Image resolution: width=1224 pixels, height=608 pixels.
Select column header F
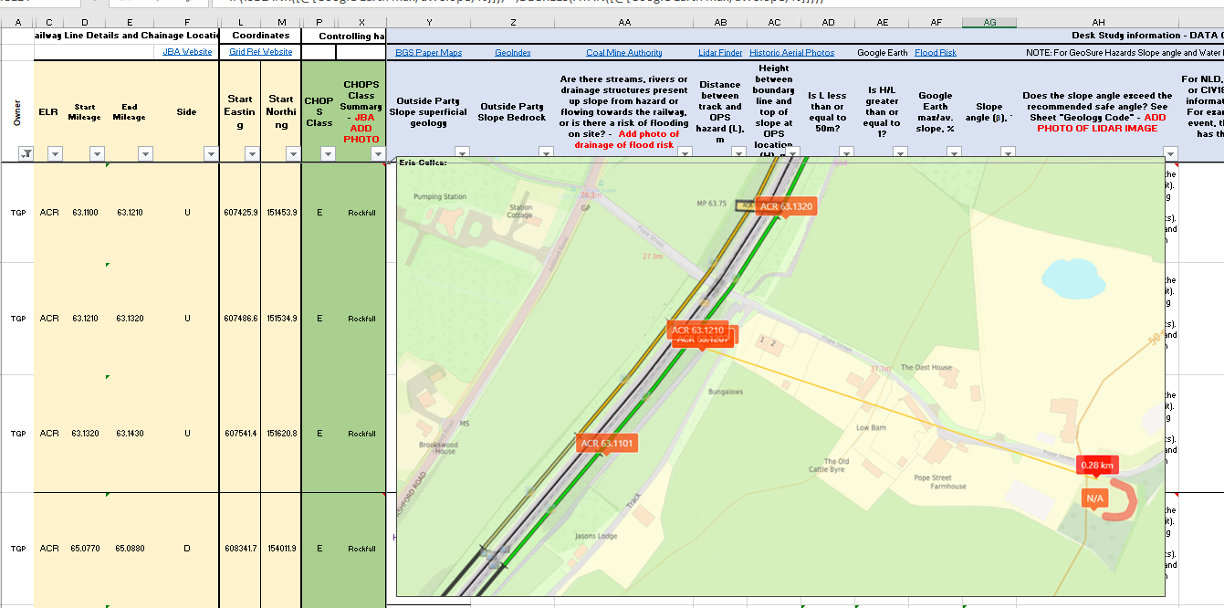187,22
